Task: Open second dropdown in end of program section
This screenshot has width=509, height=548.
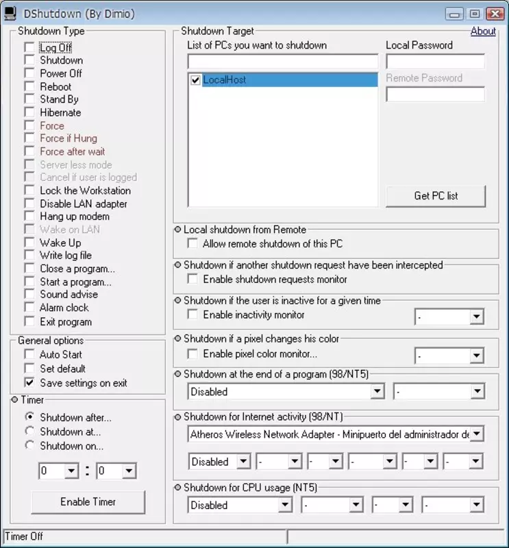Action: (x=477, y=391)
